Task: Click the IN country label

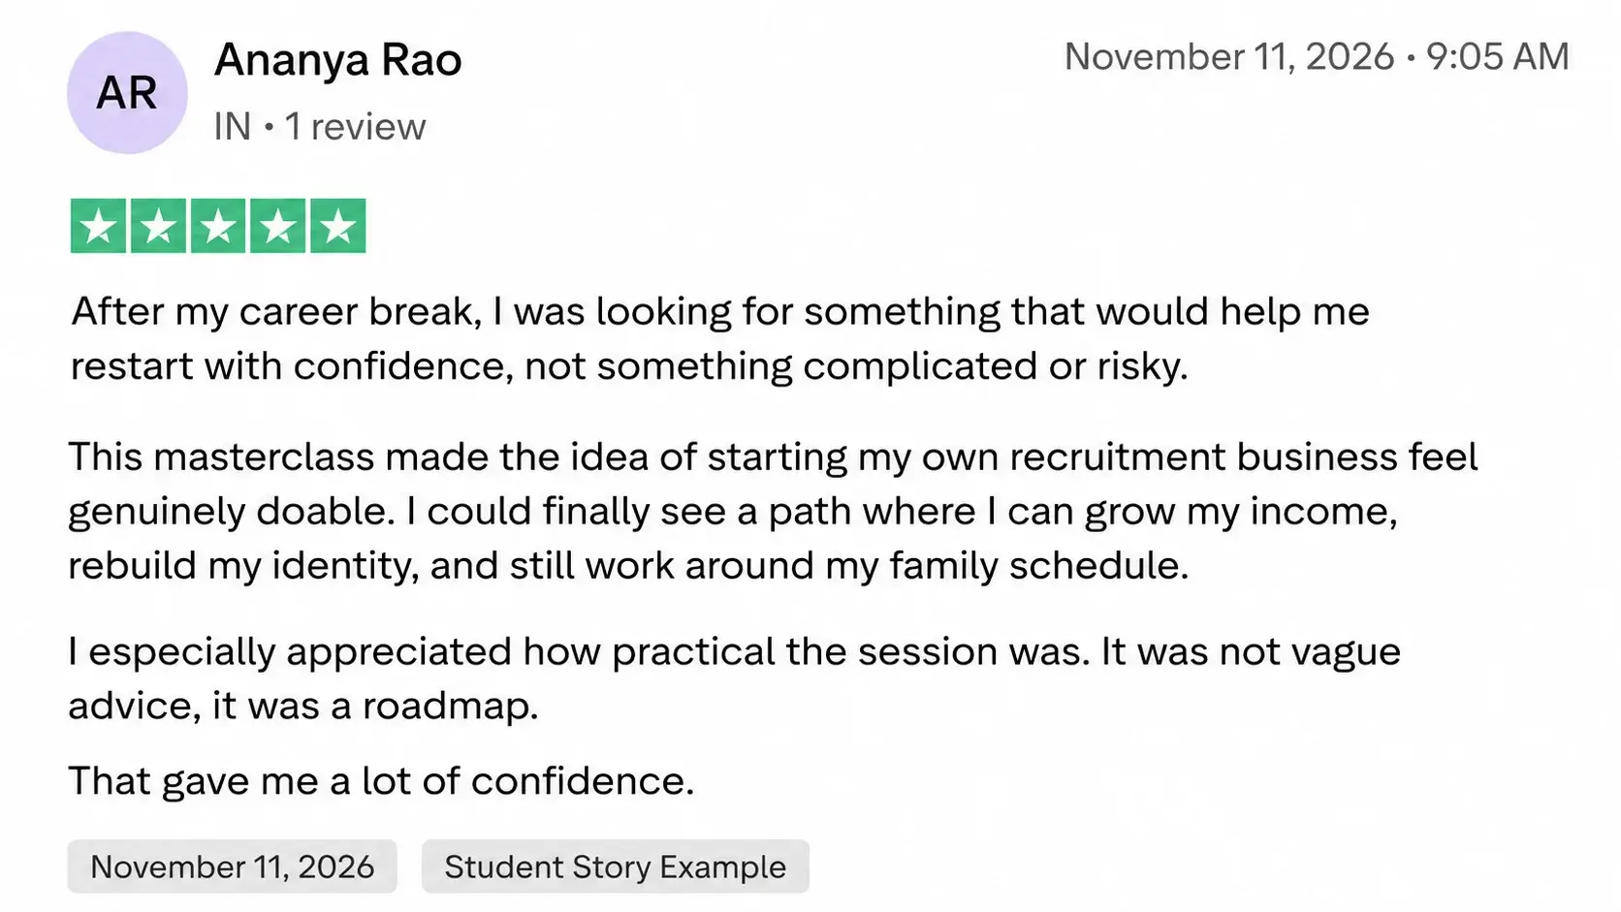Action: [x=233, y=127]
